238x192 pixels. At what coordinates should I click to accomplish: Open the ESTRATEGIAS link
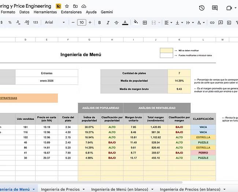(8, 98)
